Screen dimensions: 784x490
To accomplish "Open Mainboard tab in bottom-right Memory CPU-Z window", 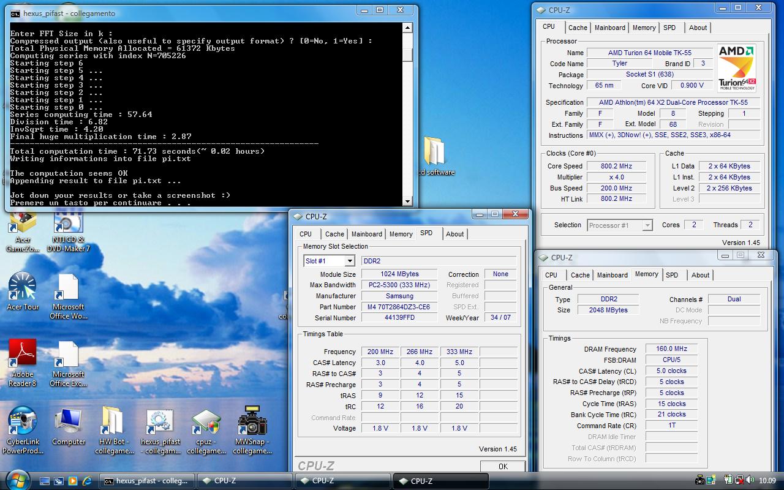I will [x=612, y=275].
